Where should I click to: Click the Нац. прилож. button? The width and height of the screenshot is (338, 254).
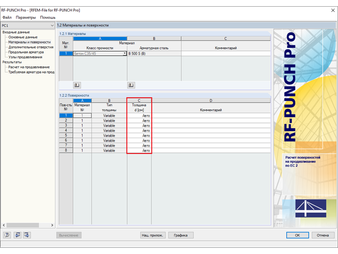pos(153,235)
